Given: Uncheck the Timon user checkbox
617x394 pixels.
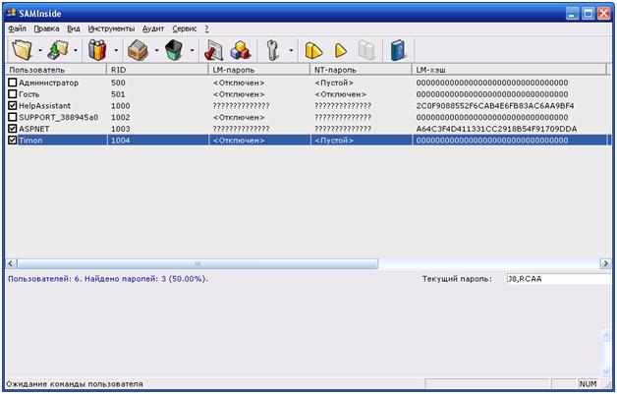Looking at the screenshot, I should click(13, 141).
